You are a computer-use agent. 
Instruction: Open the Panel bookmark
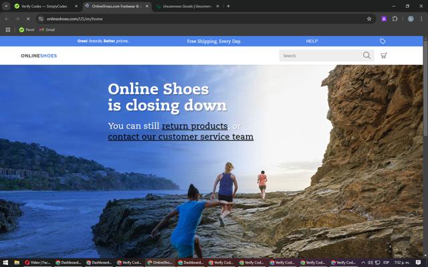tap(27, 29)
